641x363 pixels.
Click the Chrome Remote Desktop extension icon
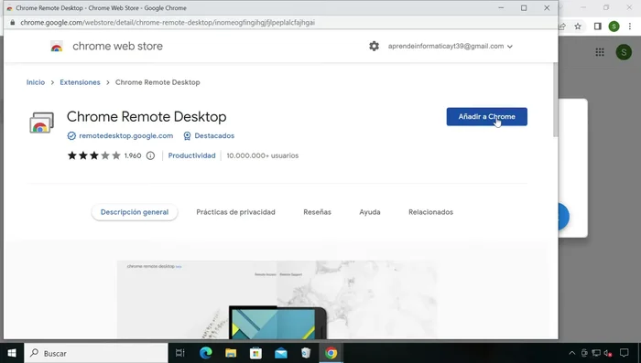tap(41, 123)
